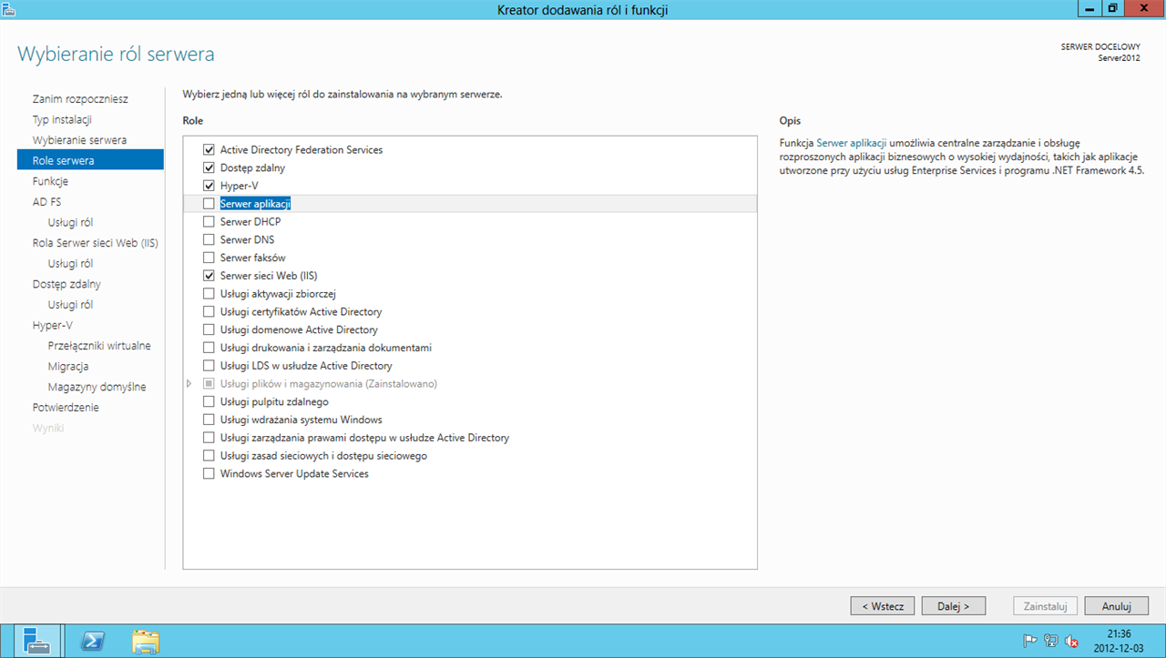
Task: Check the Serwer aplikacji role
Action: (x=209, y=204)
